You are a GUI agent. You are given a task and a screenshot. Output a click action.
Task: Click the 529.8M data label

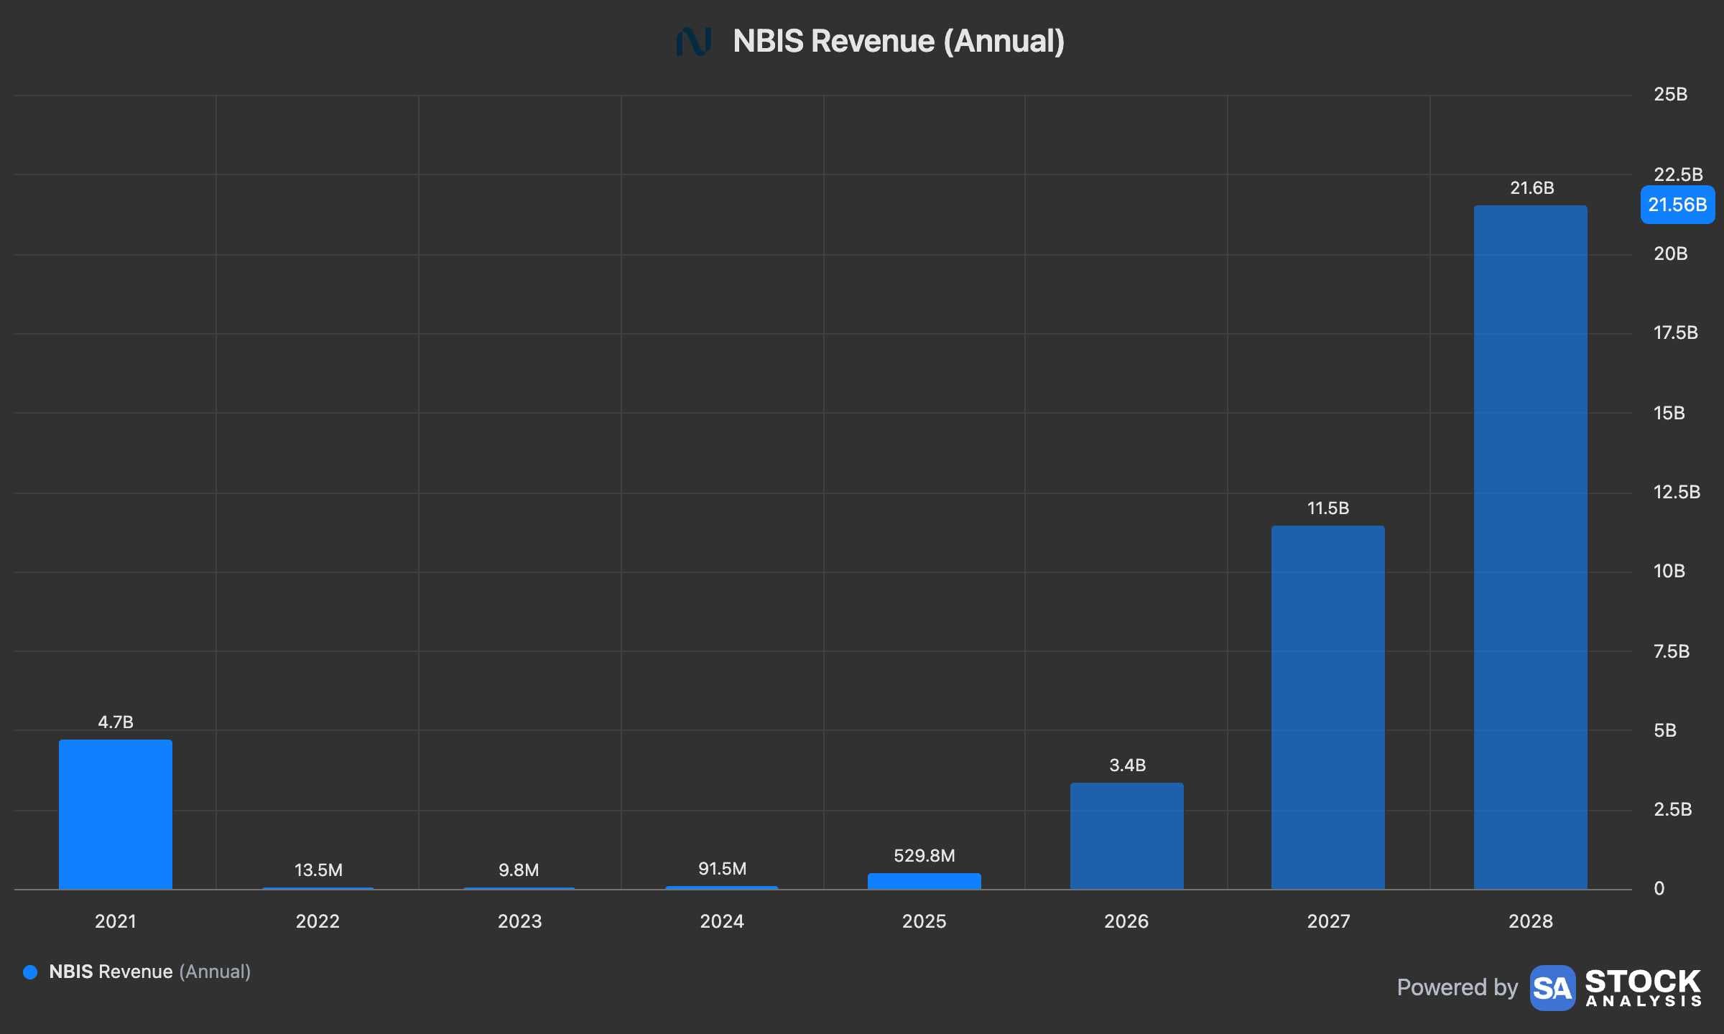[x=924, y=855]
